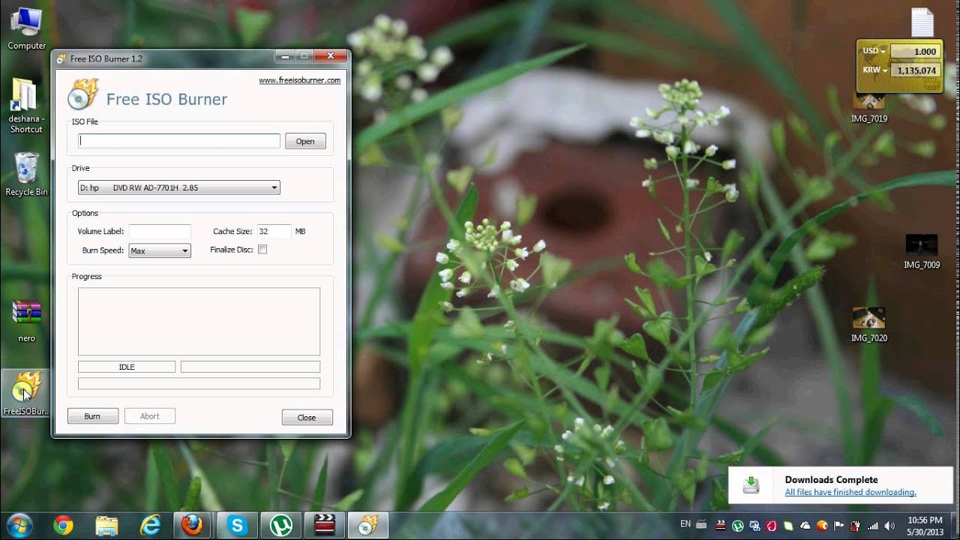Click the Downloads Complete notification title

click(831, 480)
